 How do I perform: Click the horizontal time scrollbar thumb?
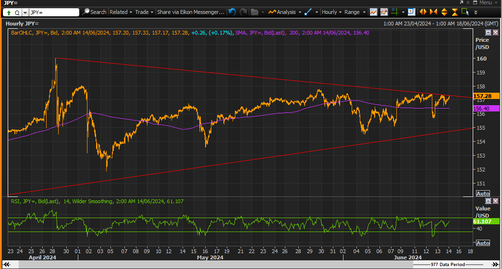pyautogui.click(x=216, y=265)
